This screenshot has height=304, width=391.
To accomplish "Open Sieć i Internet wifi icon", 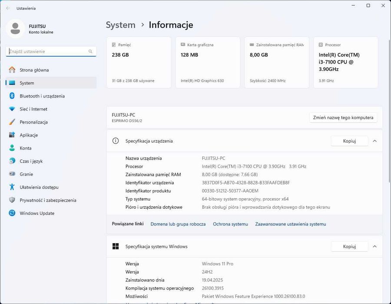I will coord(12,109).
